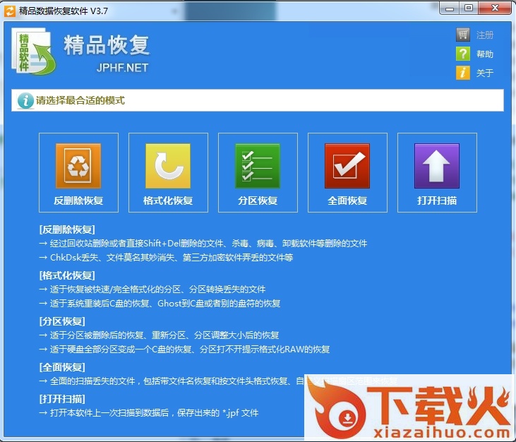
Task: Click the title bar application icon
Action: coord(10,11)
